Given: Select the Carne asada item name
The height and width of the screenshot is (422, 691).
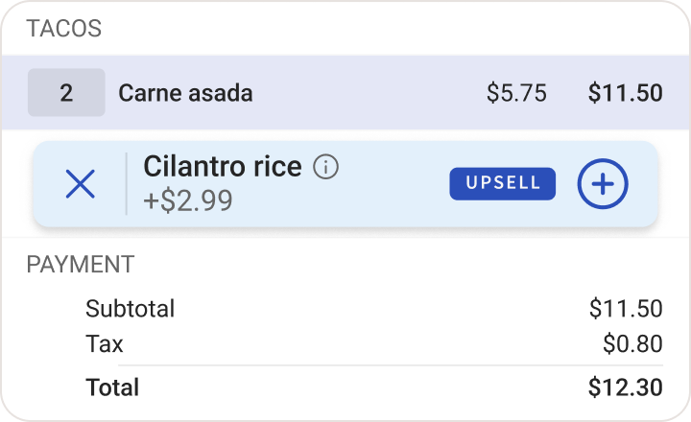Looking at the screenshot, I should pyautogui.click(x=185, y=93).
